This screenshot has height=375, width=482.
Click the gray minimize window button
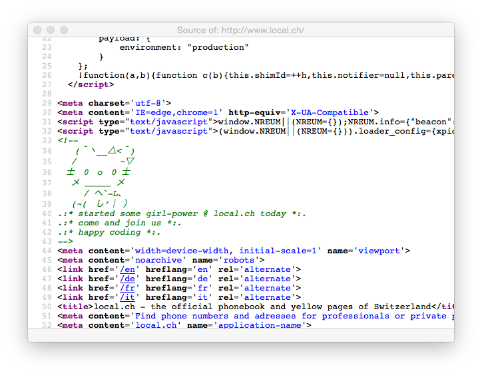(x=51, y=30)
